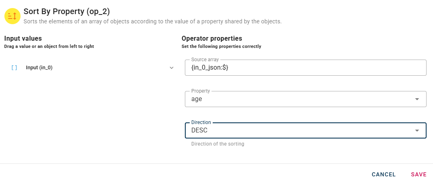Click the Property dropdown arrow

417,99
